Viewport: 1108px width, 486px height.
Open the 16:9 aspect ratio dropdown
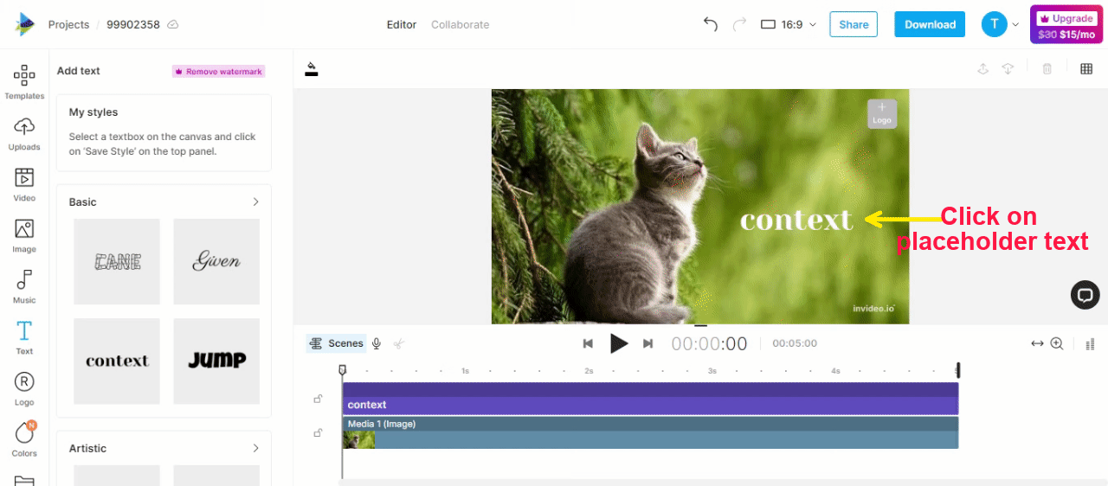(x=789, y=24)
